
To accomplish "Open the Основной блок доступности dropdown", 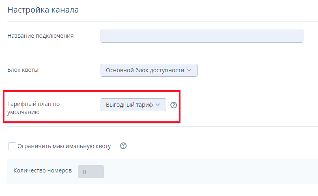I will 149,70.
